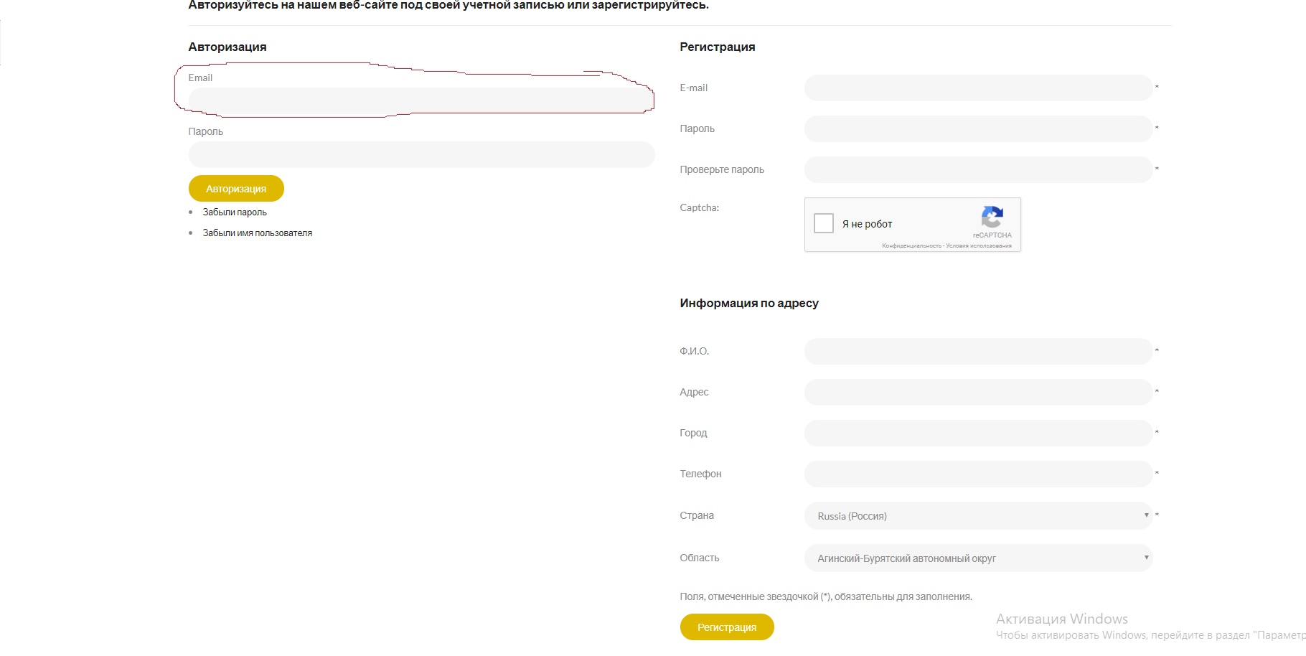Focus the Адрес address field
1306x656 pixels.
point(977,393)
